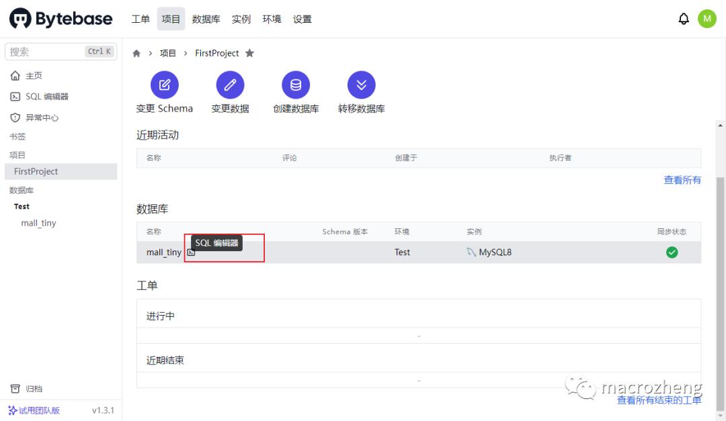Expand the Test database group
Viewport: 726px width, 421px height.
[x=22, y=206]
